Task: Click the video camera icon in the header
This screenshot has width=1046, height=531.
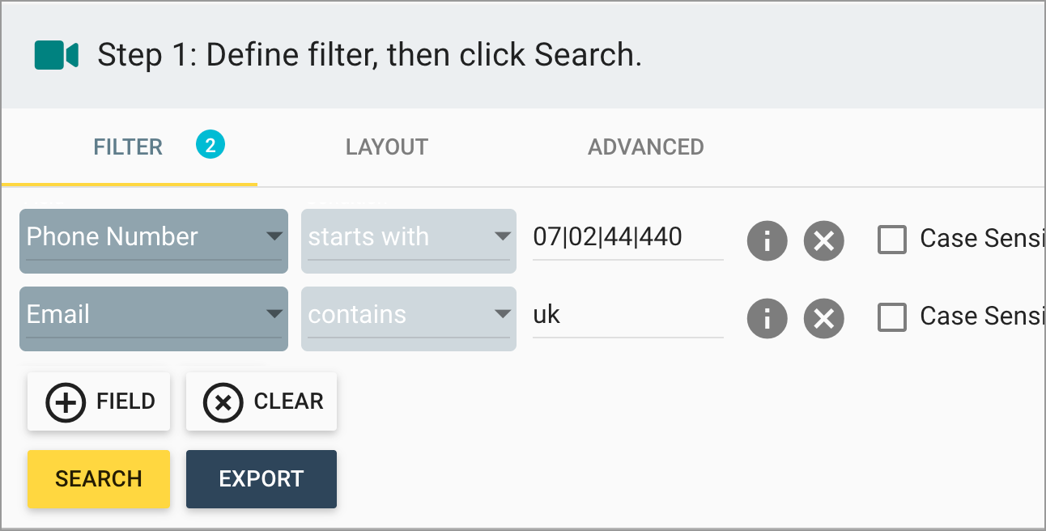Action: (55, 55)
